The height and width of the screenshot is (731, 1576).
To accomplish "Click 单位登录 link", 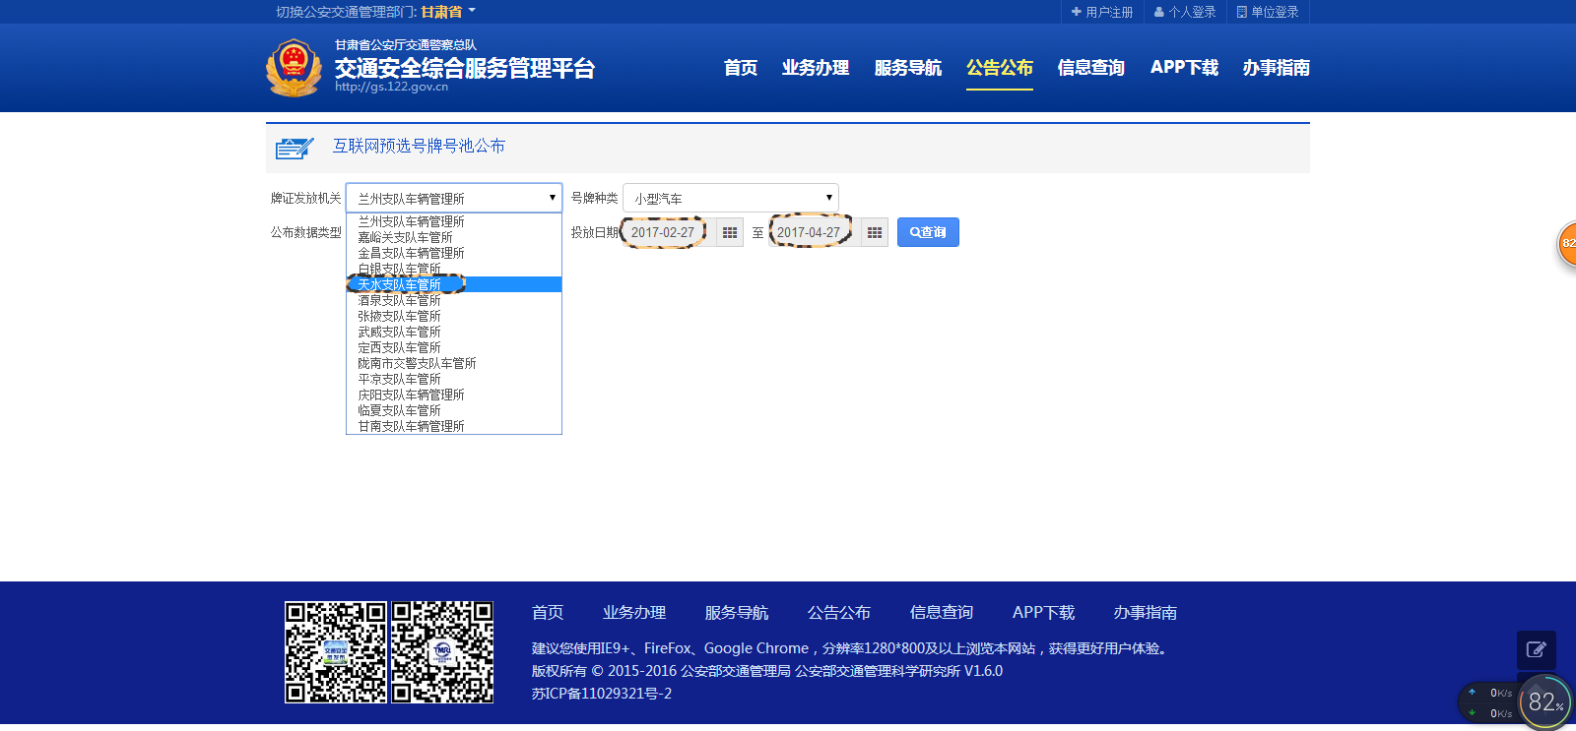I will [x=1268, y=12].
